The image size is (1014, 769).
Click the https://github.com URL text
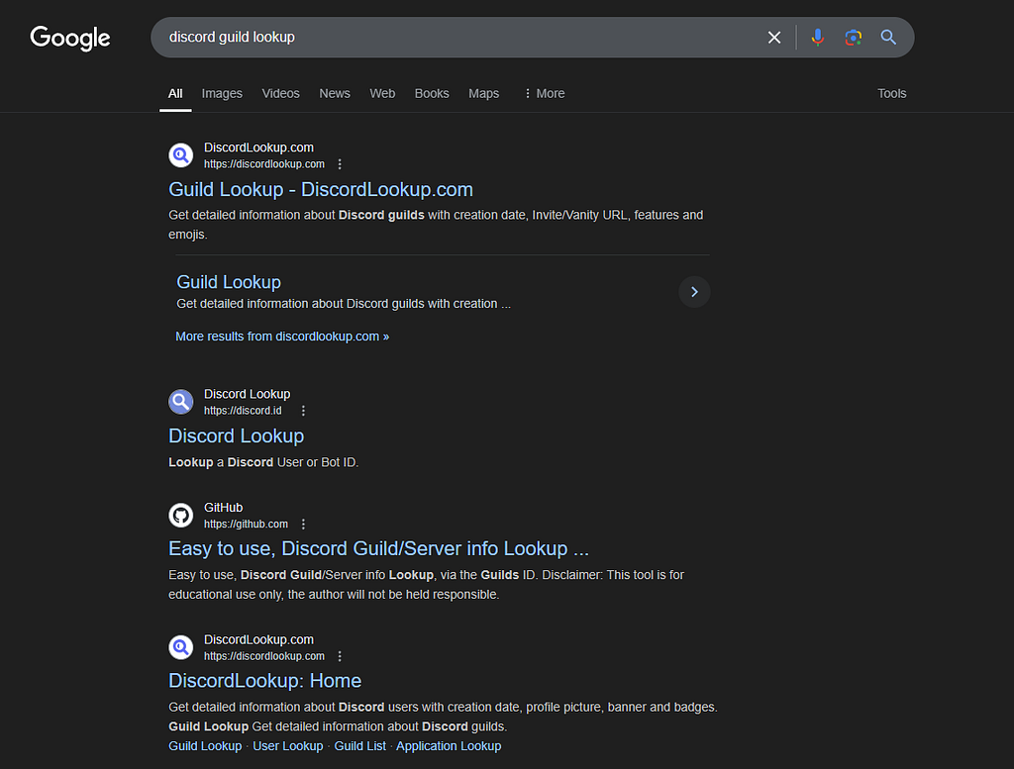click(x=247, y=525)
